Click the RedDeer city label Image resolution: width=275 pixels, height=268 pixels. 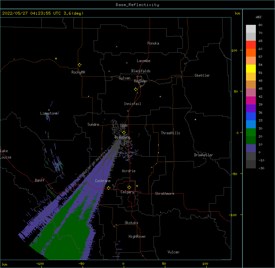click(140, 81)
